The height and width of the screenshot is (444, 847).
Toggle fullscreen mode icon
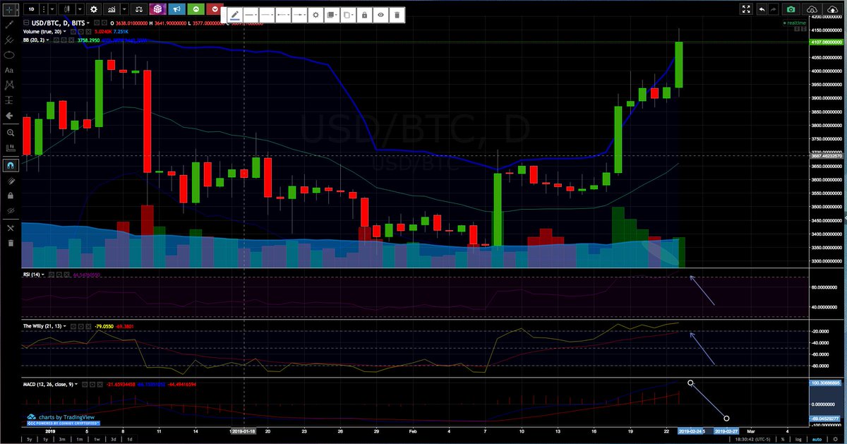pyautogui.click(x=746, y=9)
